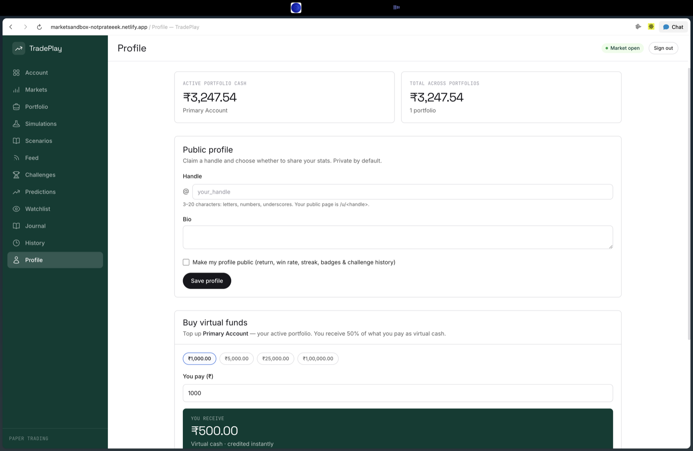Click the You Receive ₹500.00 panel

[398, 428]
